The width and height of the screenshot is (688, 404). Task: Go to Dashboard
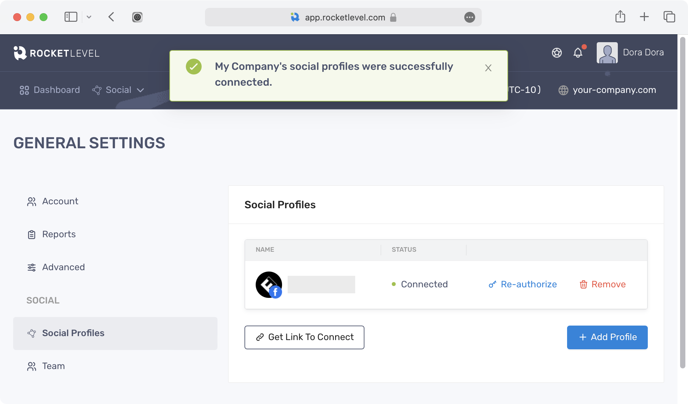(x=50, y=90)
